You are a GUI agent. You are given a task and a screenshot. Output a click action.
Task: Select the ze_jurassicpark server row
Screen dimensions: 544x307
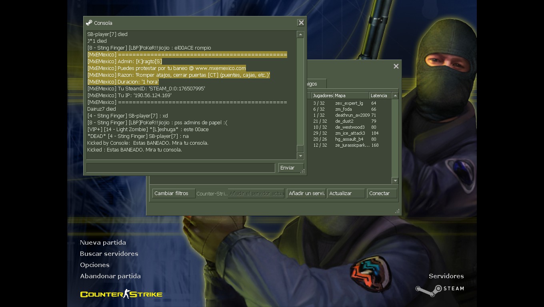(x=349, y=145)
